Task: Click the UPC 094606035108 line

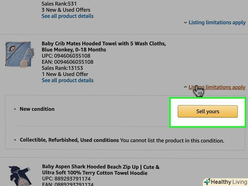Action: coord(66,56)
